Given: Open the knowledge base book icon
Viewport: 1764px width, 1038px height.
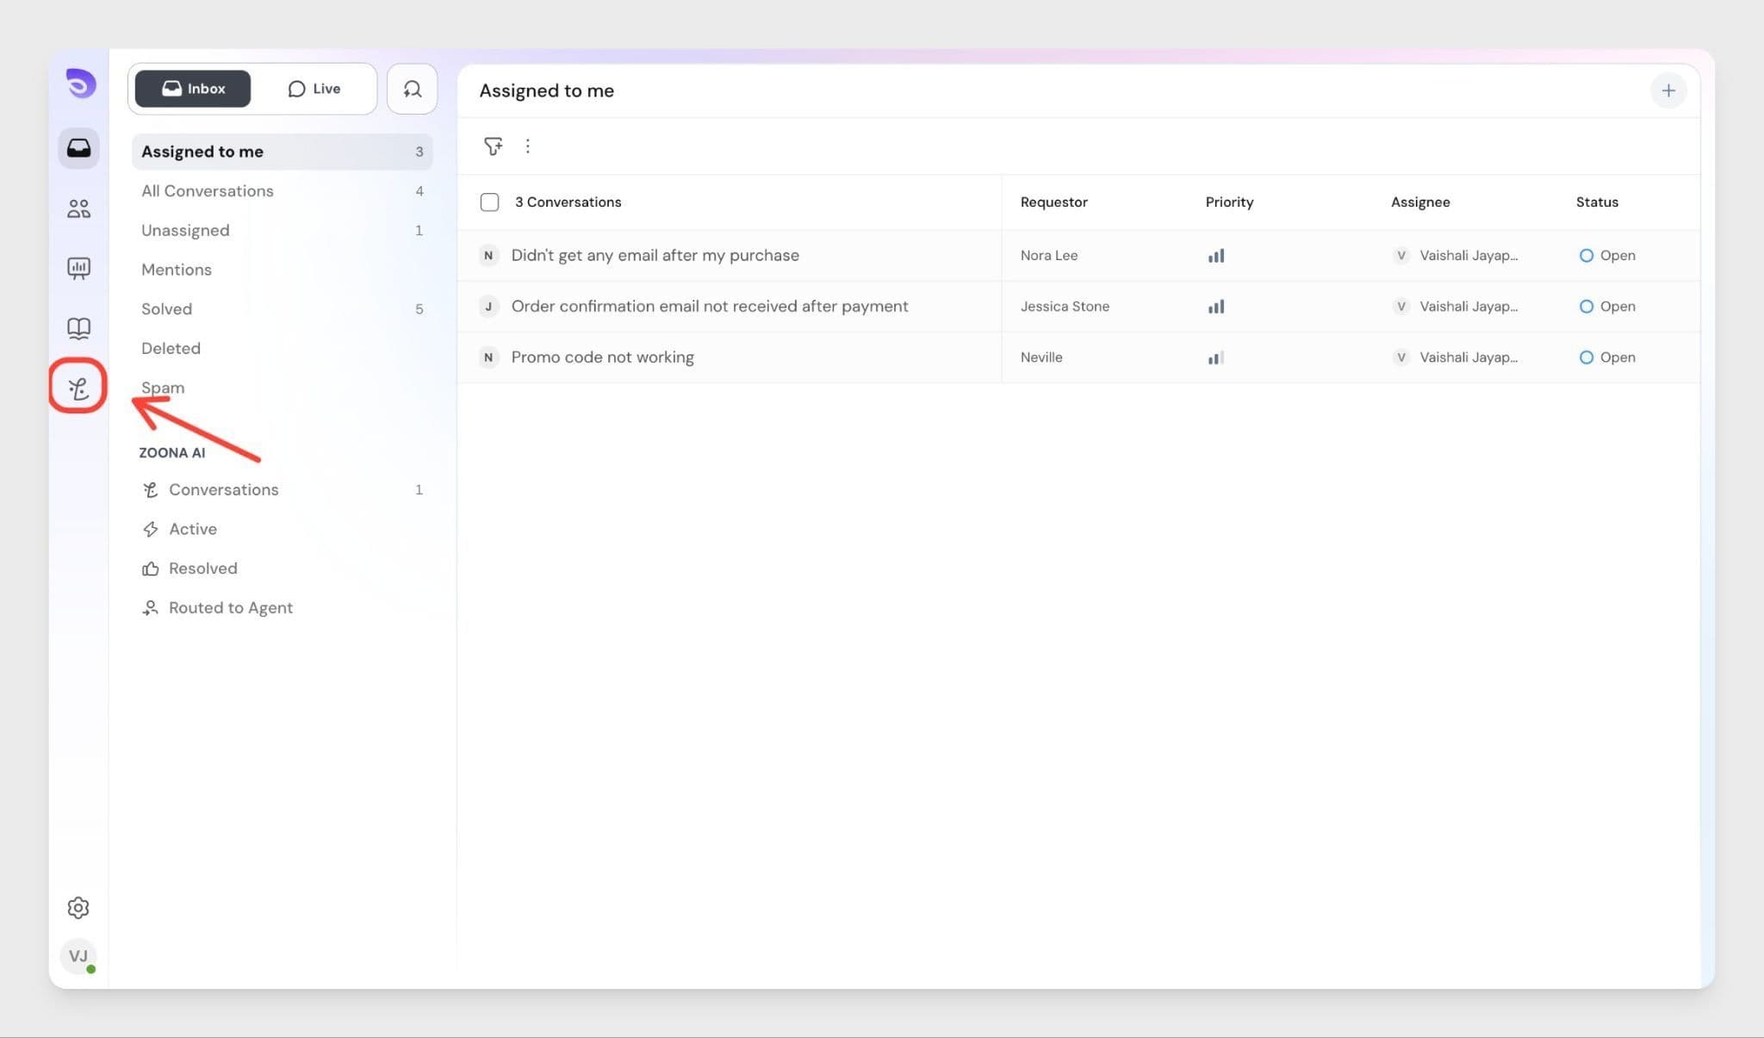Looking at the screenshot, I should click(78, 327).
